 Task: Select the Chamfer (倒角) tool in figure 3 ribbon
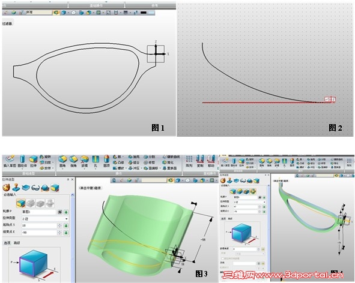click(x=73, y=161)
